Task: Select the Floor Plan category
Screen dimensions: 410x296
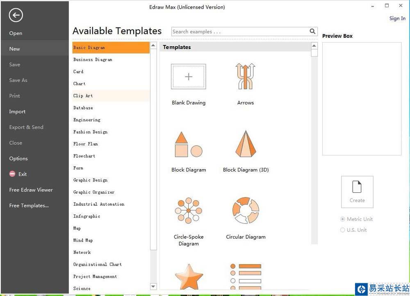Action: [111, 144]
